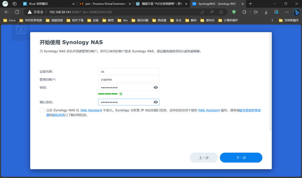
Task: Click the 下一步 button
Action: [x=241, y=158]
